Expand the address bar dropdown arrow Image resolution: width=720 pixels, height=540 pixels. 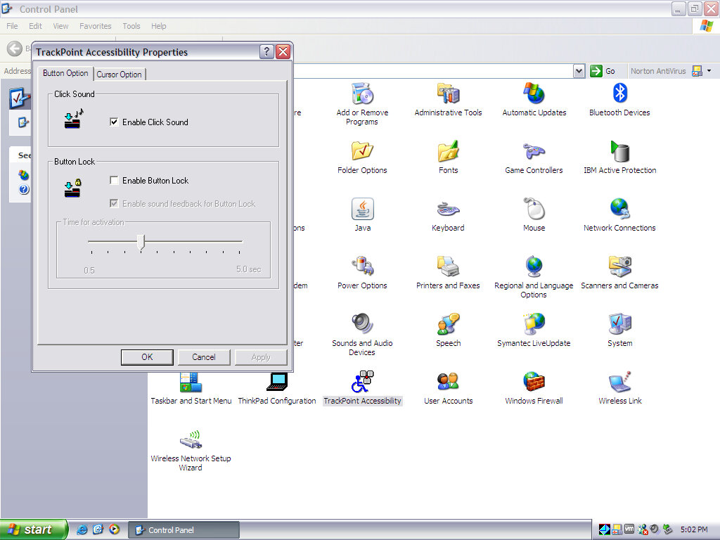click(x=579, y=71)
